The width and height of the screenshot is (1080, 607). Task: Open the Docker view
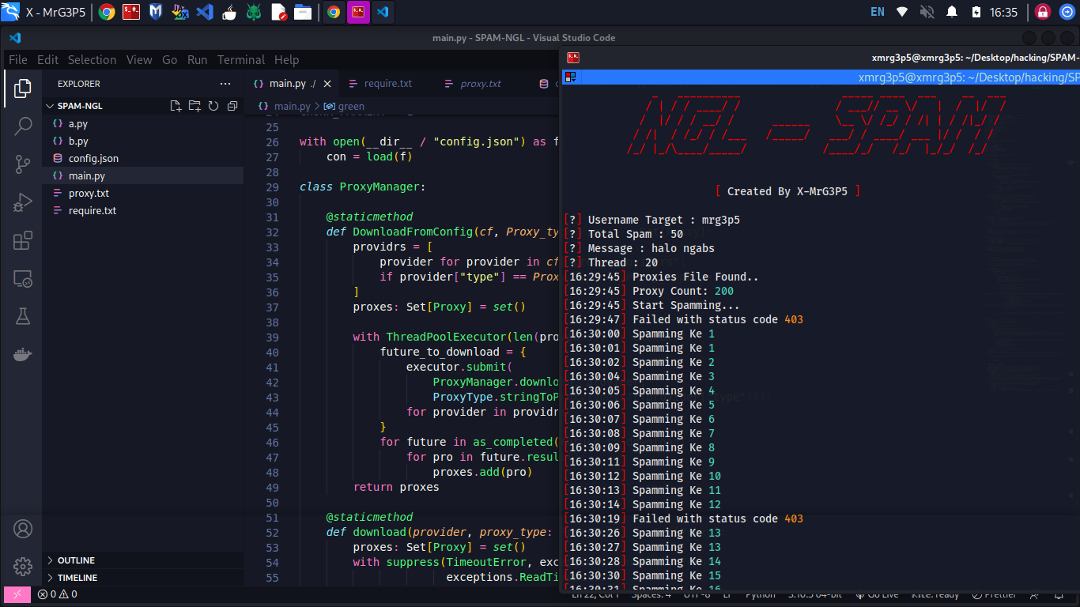coord(23,354)
